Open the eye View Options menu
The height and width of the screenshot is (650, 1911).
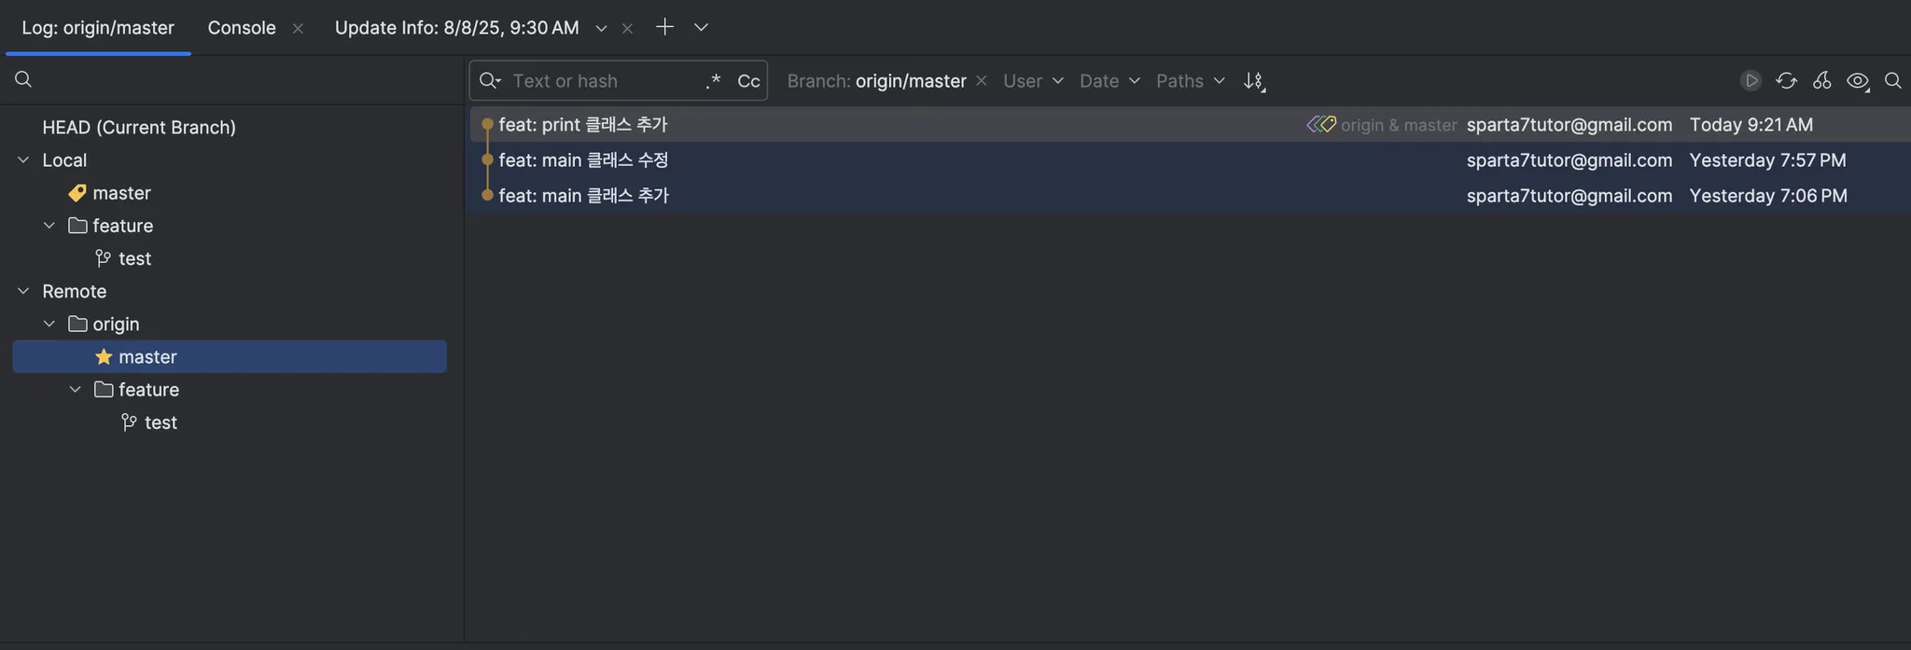[x=1857, y=81]
